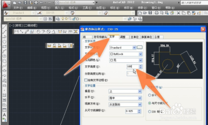Image resolution: width=208 pixels, height=125 pixels.
Task: Open the 文件 menu
Action: (x=18, y=8)
